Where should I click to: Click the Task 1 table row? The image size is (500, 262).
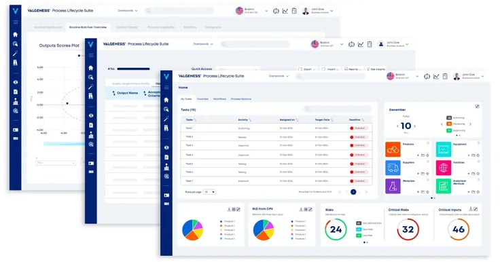276,128
